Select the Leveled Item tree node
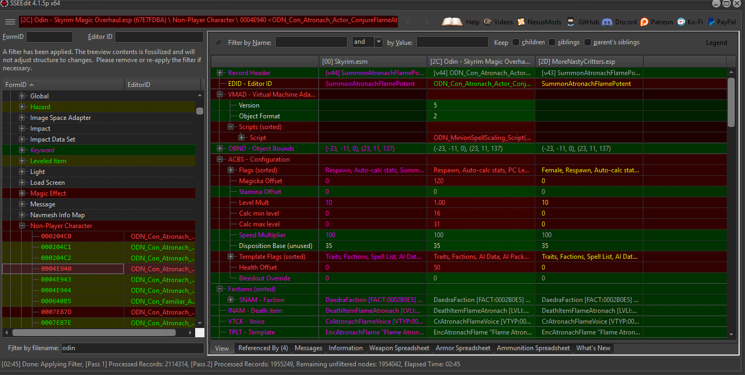Screen dimensions: 745x375 point(48,161)
